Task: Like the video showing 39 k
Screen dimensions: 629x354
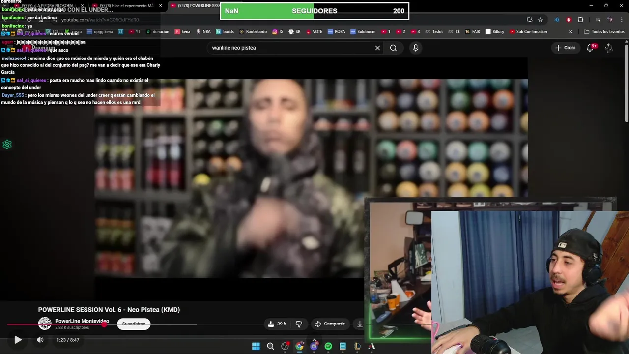Action: point(277,324)
